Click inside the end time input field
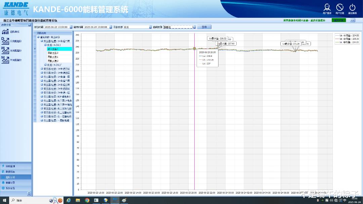This screenshot has height=204, width=363. pyautogui.click(x=96, y=27)
